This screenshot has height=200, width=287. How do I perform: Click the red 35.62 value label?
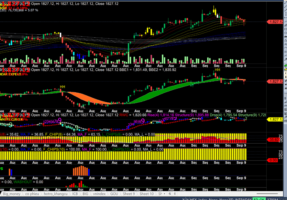(274, 140)
